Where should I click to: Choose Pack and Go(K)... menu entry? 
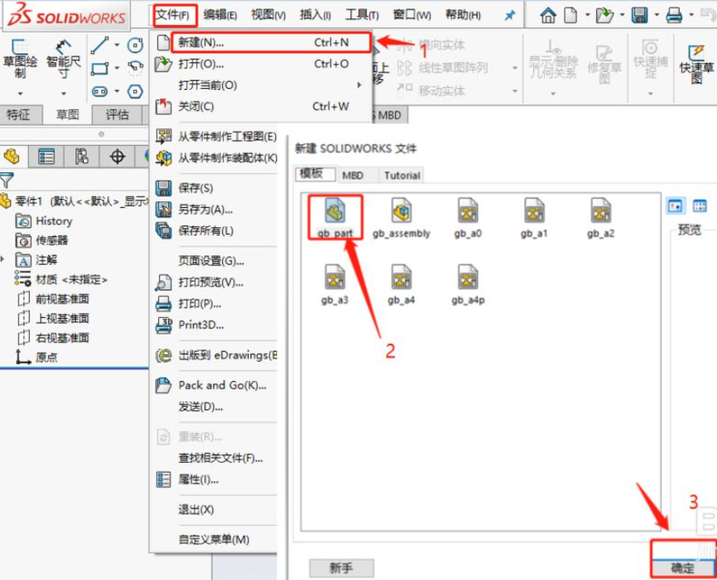[x=215, y=385]
